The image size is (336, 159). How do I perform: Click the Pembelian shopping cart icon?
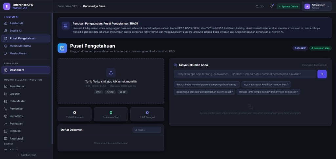pos(6,109)
